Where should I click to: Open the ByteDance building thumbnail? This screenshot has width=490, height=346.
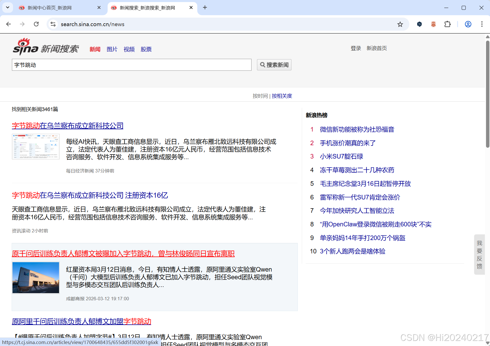pos(36,278)
